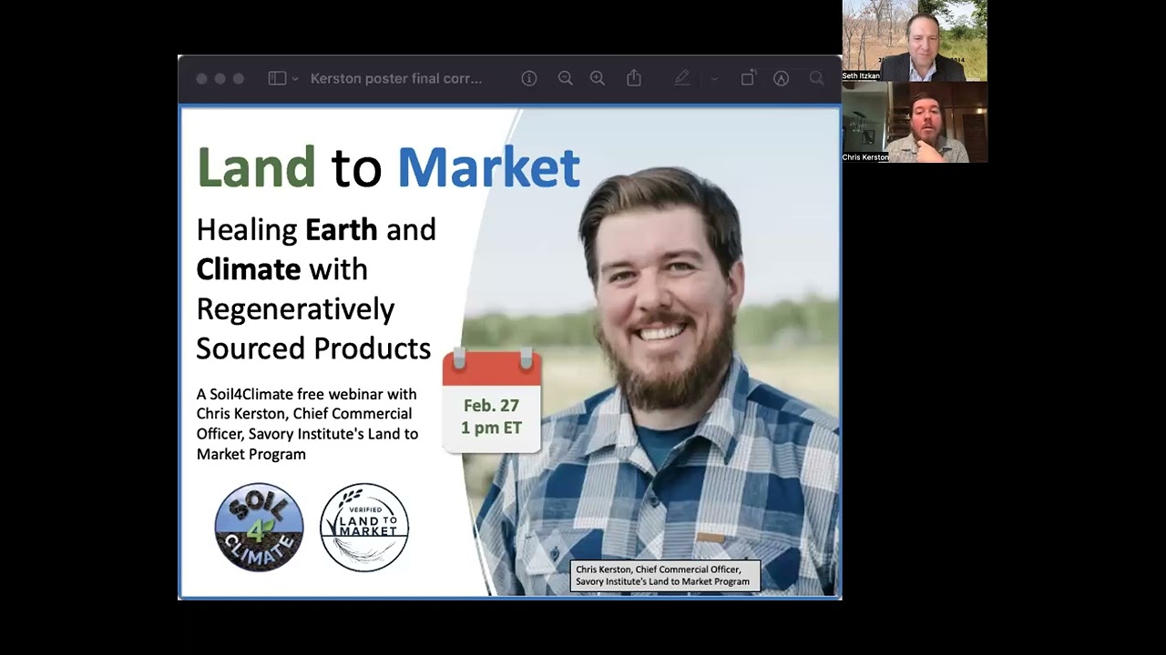Maximize the Preview window with green button
This screenshot has height=655, width=1166.
(x=239, y=79)
